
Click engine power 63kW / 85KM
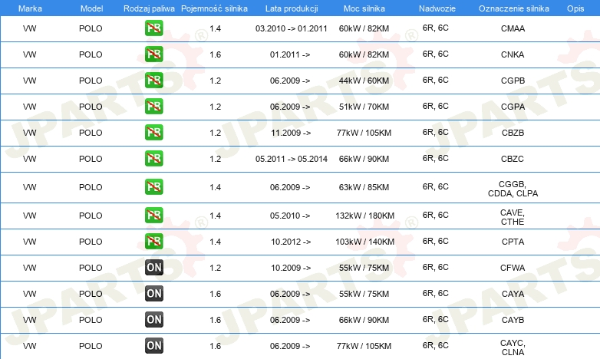364,187
